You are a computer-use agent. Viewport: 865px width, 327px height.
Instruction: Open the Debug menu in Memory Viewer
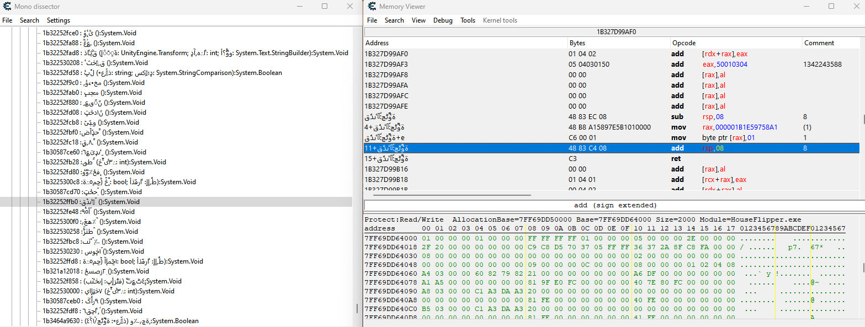click(443, 20)
